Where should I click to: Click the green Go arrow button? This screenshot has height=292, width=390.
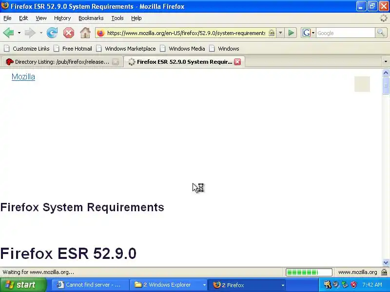291,33
